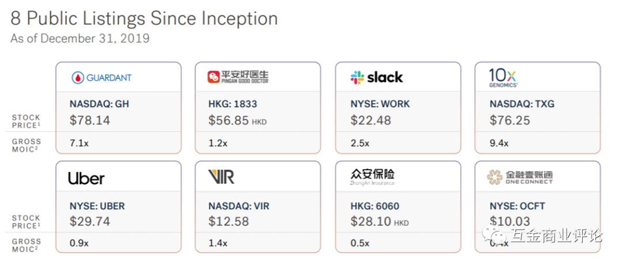Click the "8 Public Listings Since Inception" heading
The image size is (623, 263).
[x=144, y=18]
